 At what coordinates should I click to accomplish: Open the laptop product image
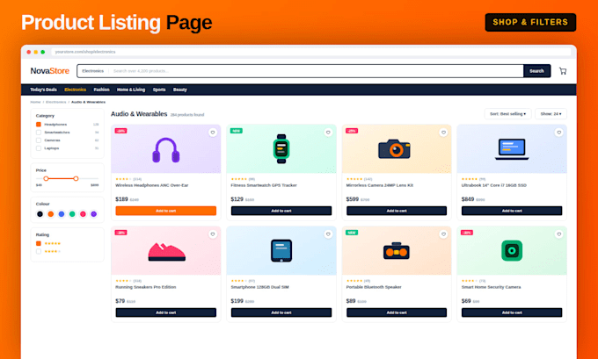[512, 149]
